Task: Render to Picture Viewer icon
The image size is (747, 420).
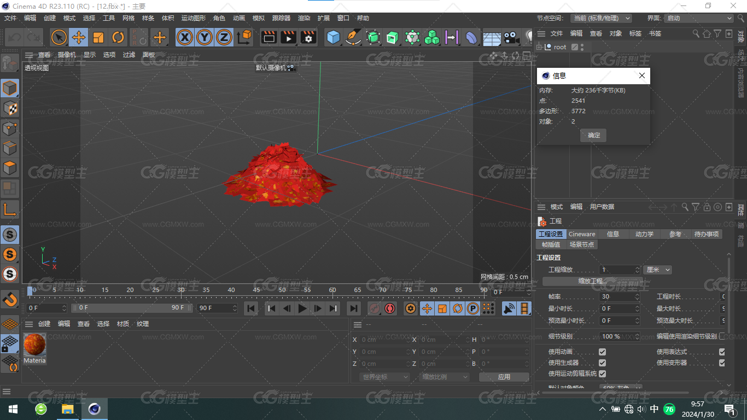Action: click(x=288, y=37)
